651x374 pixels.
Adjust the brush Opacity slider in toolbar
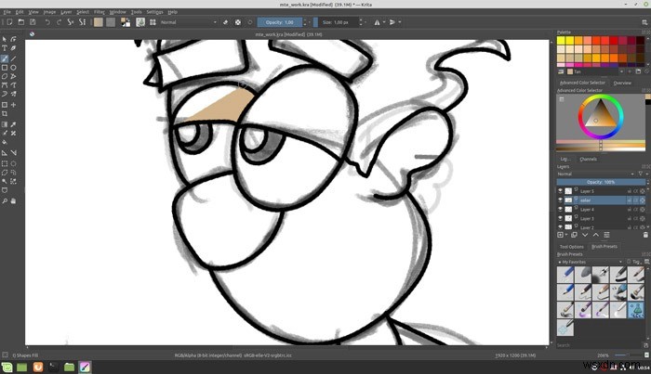[280, 22]
